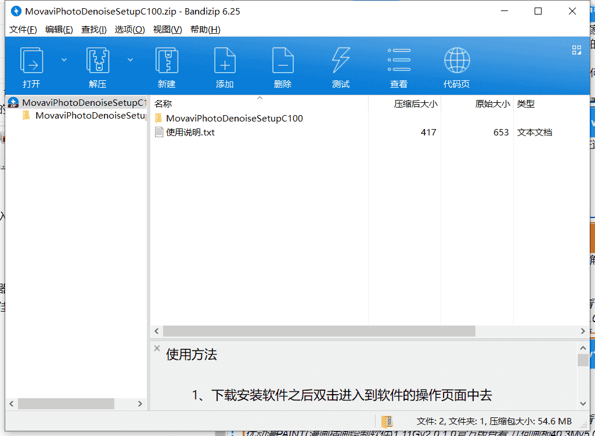Delete selected entry via 删除 icon
Screen dimensions: 595x436
(x=283, y=67)
